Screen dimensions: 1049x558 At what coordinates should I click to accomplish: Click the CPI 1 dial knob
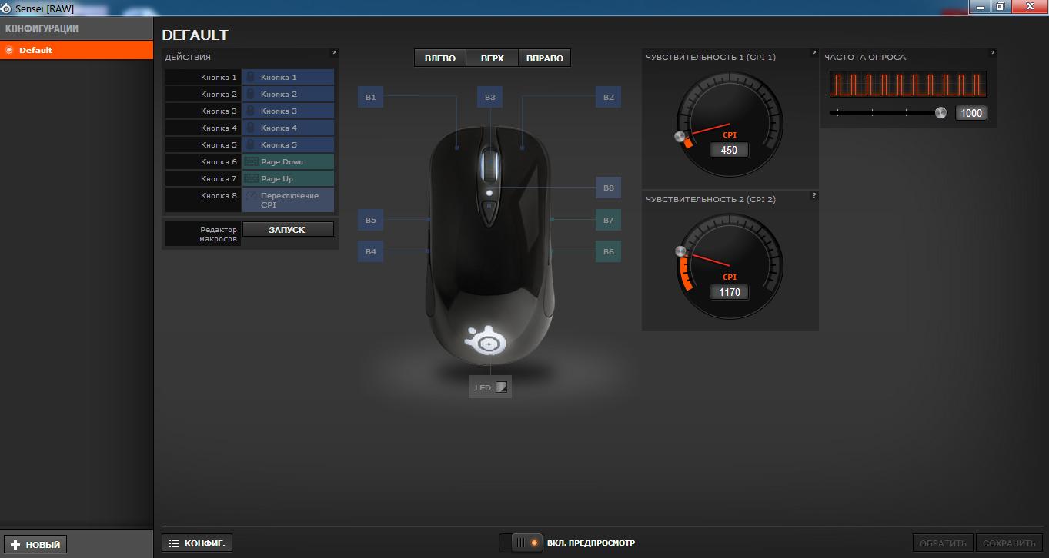pyautogui.click(x=679, y=138)
